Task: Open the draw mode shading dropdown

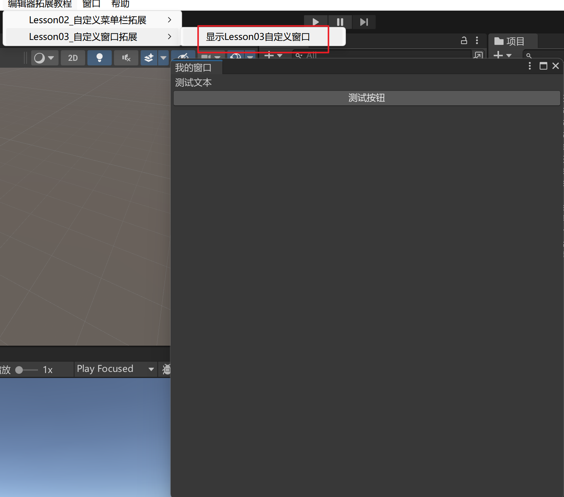Action: (x=44, y=58)
